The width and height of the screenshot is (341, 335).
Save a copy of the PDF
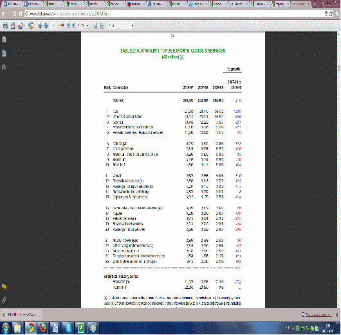point(13,26)
